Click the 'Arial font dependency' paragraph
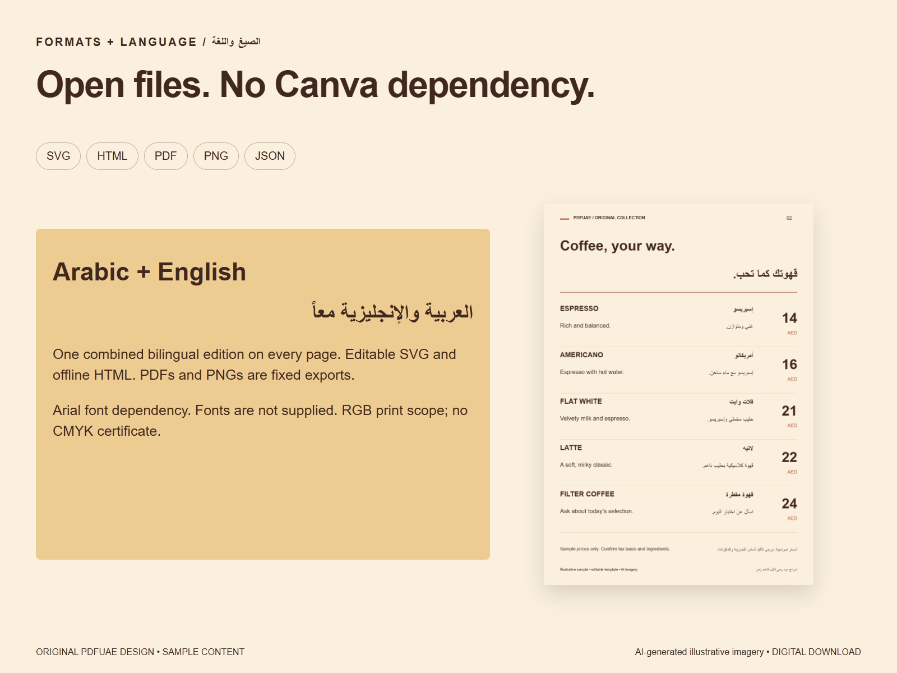This screenshot has width=897, height=673. [x=260, y=421]
